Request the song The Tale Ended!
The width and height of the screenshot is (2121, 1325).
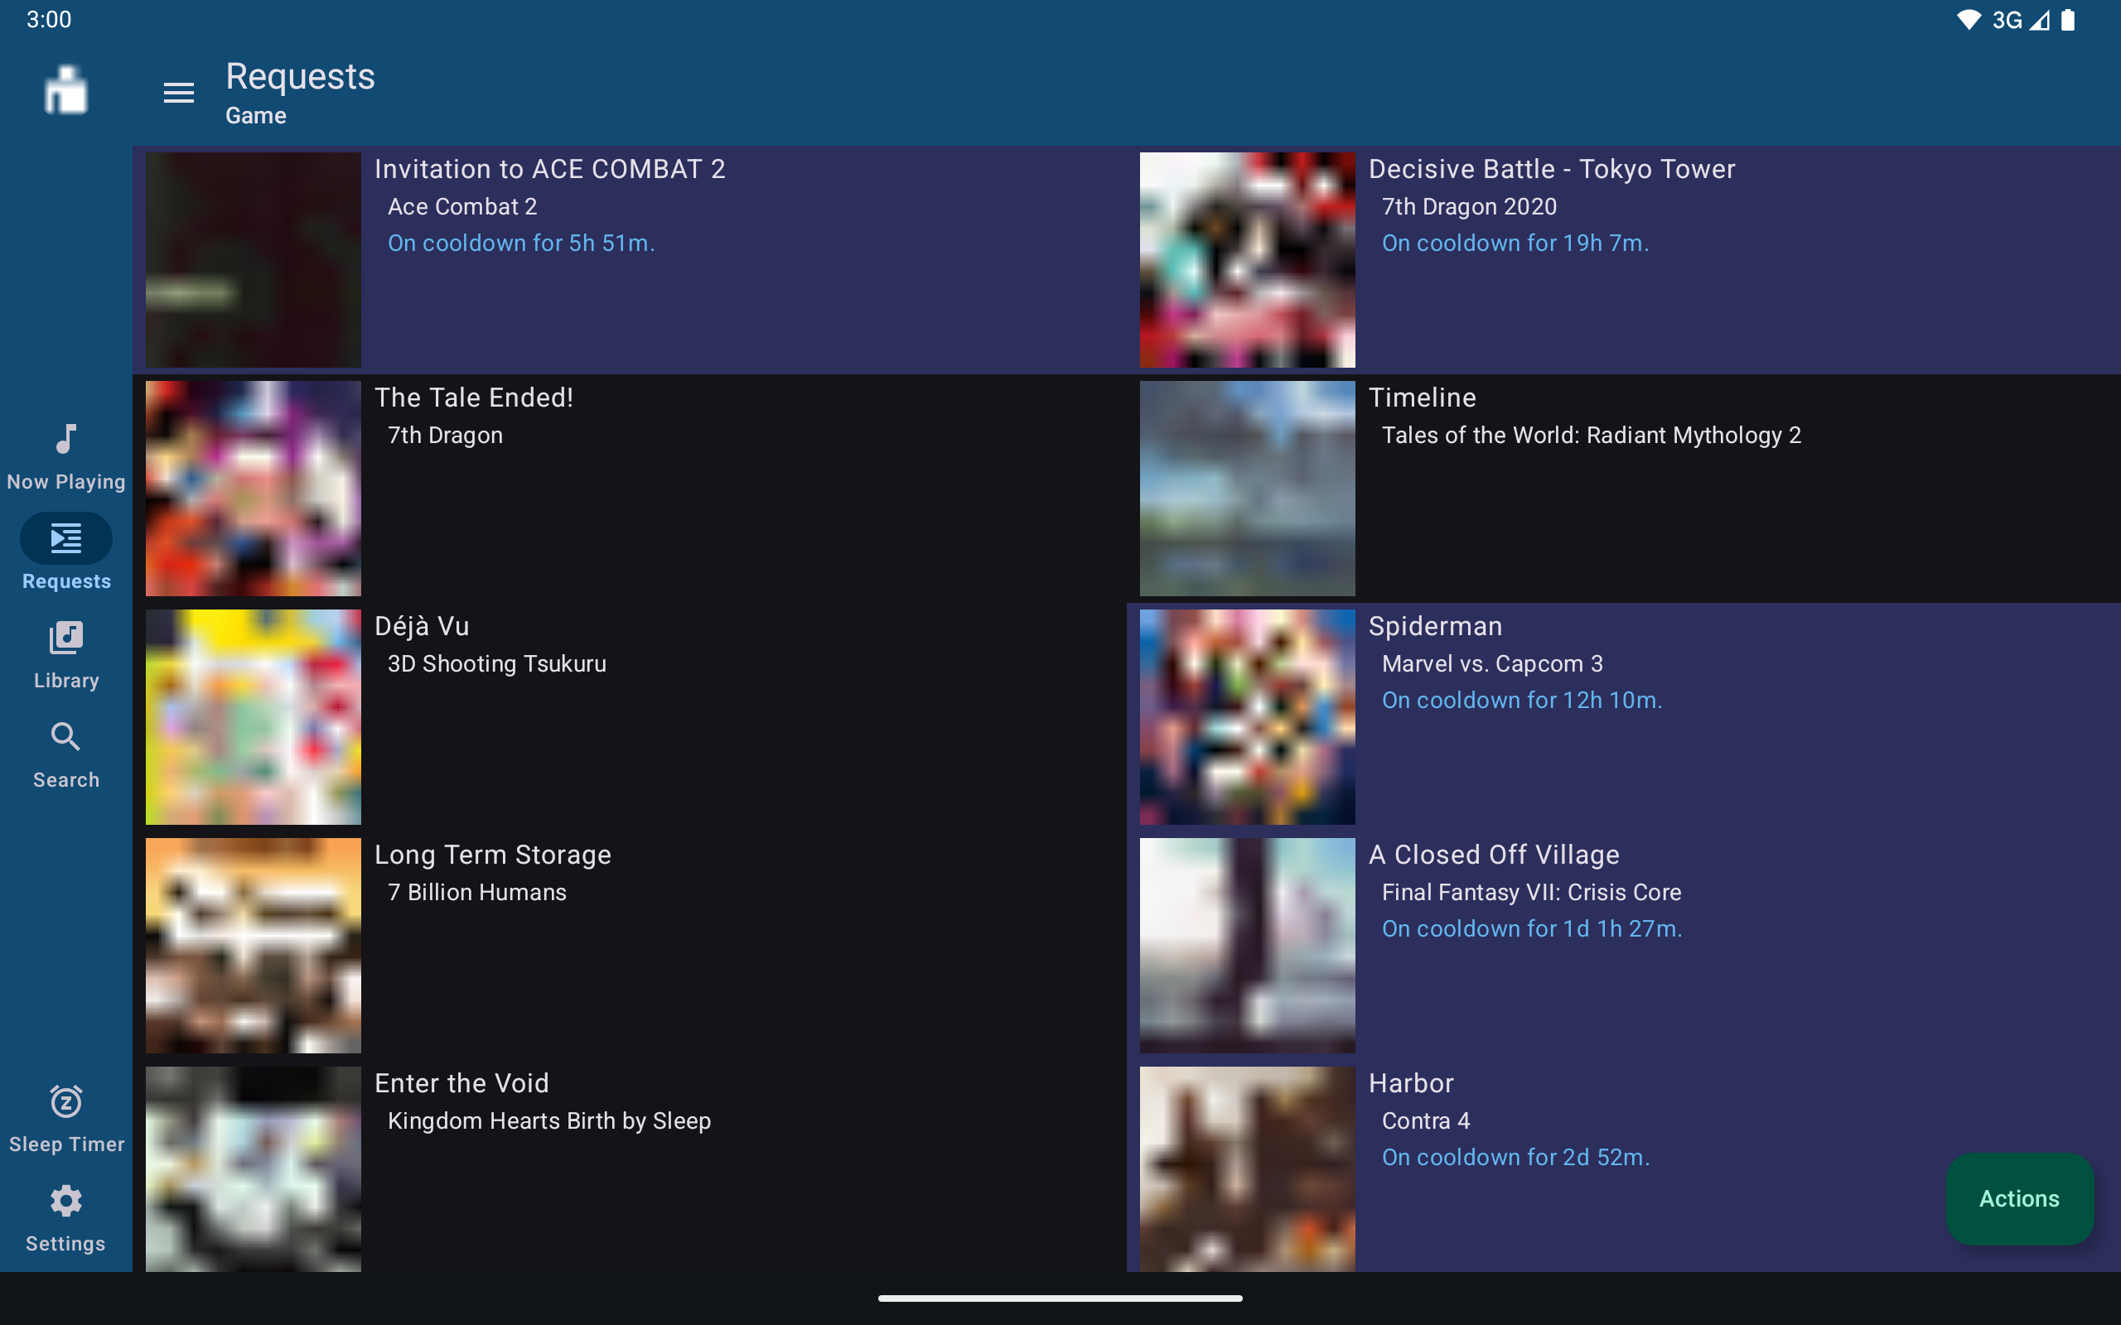pyautogui.click(x=473, y=397)
